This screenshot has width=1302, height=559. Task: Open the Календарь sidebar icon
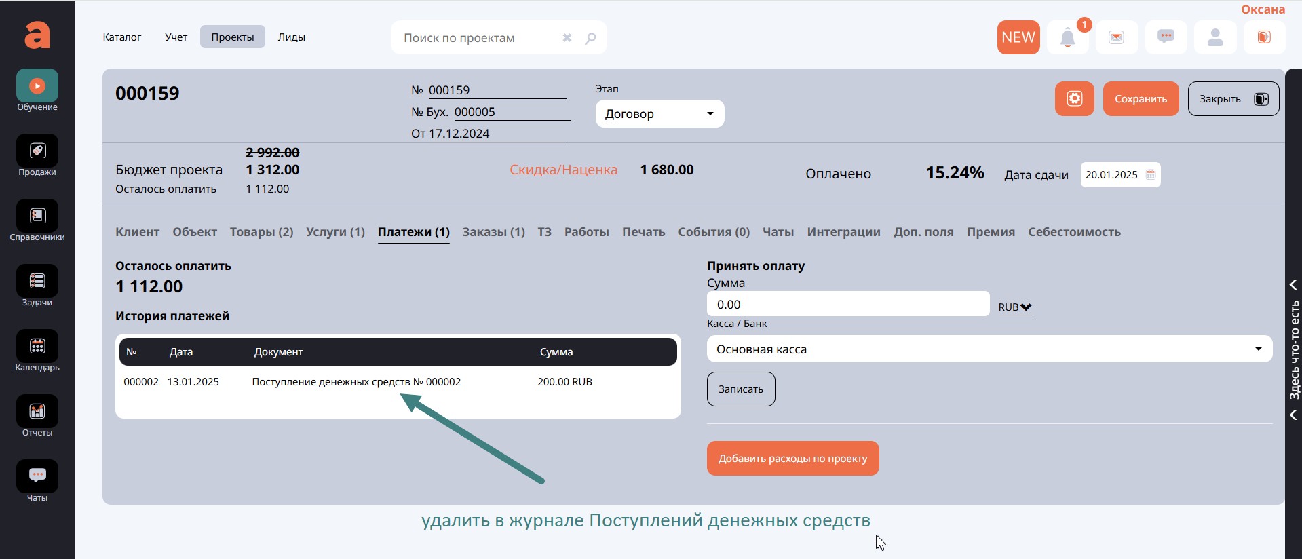point(37,347)
